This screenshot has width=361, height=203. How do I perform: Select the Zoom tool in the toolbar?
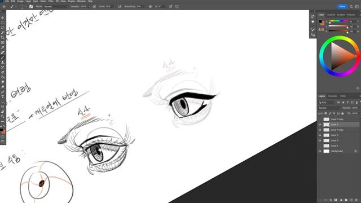pos(2,117)
